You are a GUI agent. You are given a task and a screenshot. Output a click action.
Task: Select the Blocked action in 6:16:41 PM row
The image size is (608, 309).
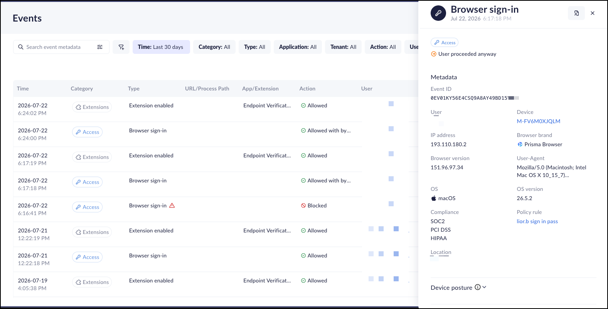(313, 205)
